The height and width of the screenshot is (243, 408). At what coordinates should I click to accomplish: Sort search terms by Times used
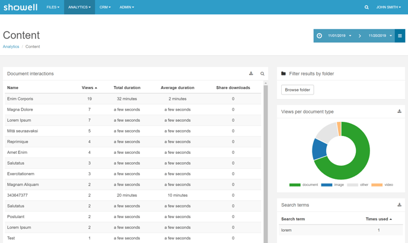tap(378, 219)
